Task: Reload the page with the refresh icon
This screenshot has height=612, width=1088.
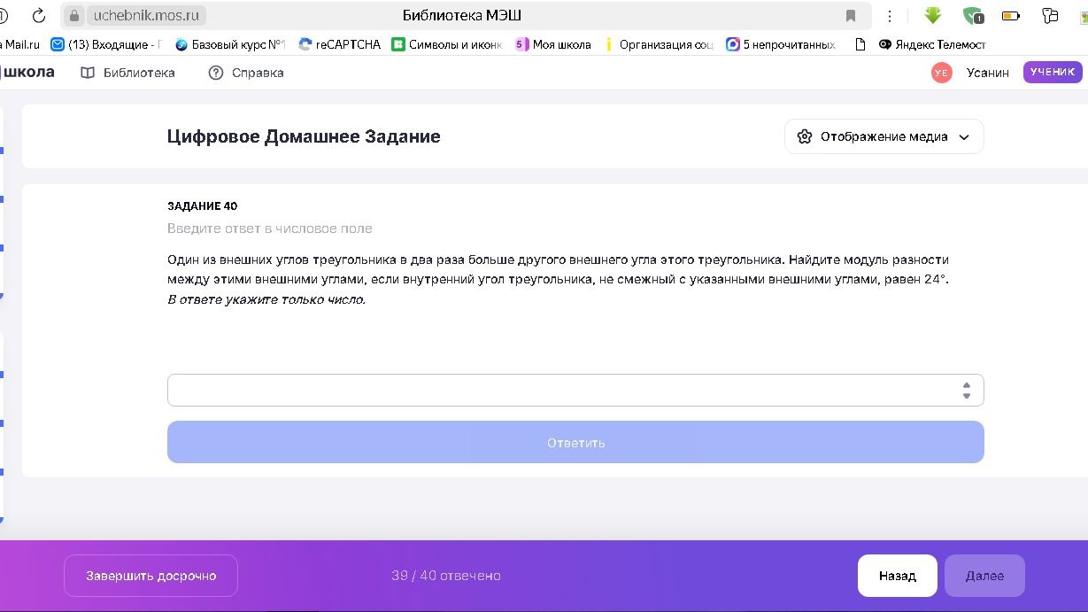Action: pos(39,15)
